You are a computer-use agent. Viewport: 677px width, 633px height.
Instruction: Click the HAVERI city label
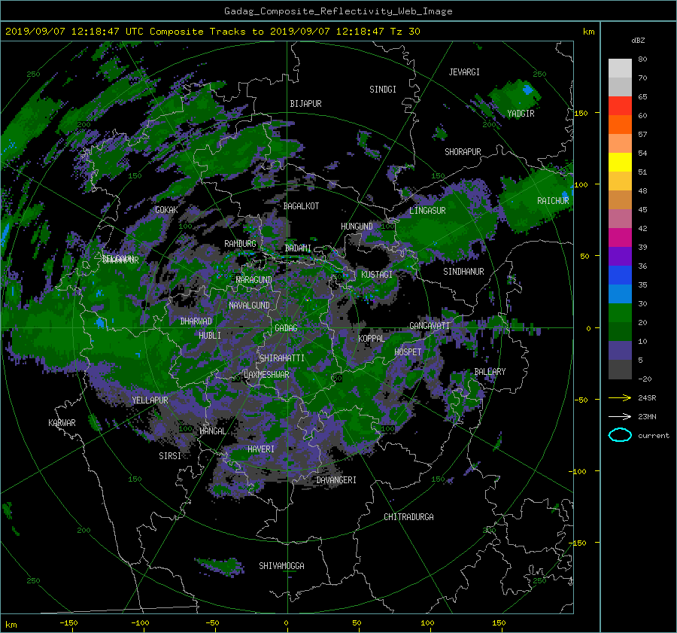click(261, 449)
